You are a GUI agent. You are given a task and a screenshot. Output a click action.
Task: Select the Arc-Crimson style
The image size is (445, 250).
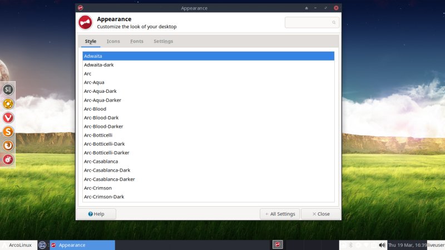pyautogui.click(x=208, y=188)
